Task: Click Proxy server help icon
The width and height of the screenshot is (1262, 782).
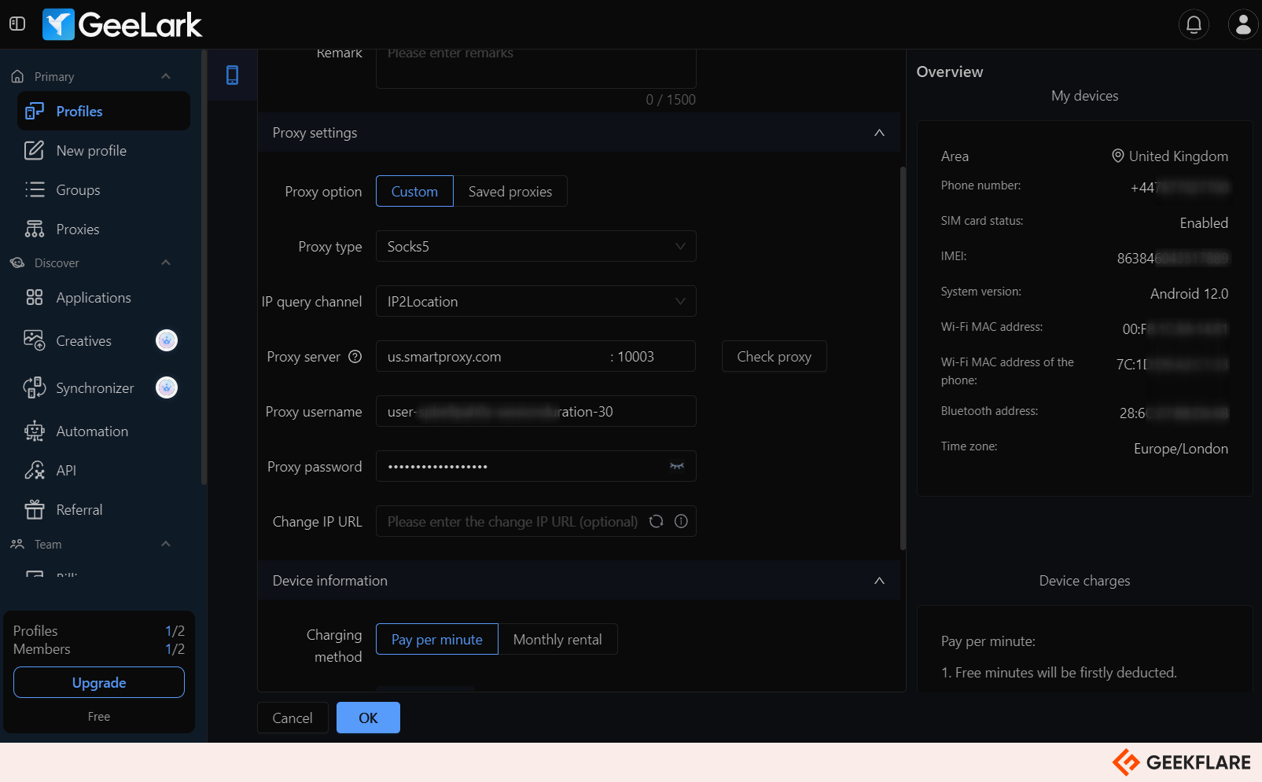Action: tap(355, 357)
